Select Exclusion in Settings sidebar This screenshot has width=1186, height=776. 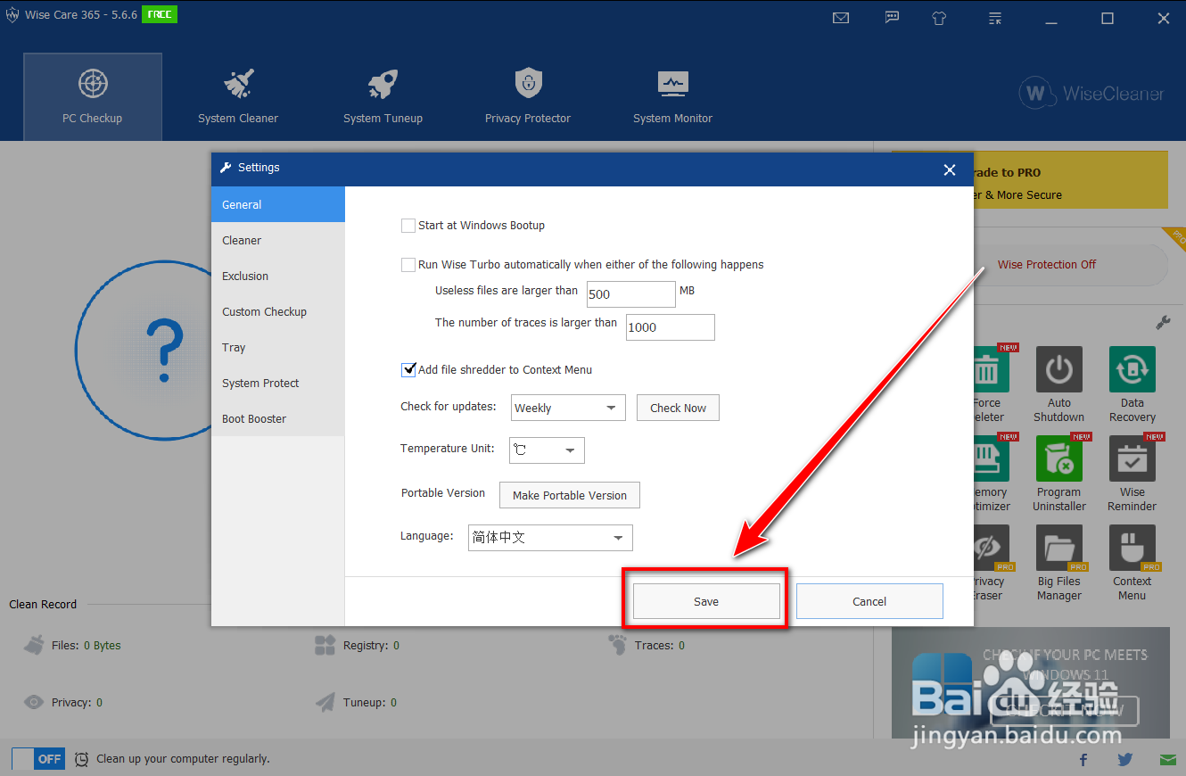pyautogui.click(x=278, y=276)
